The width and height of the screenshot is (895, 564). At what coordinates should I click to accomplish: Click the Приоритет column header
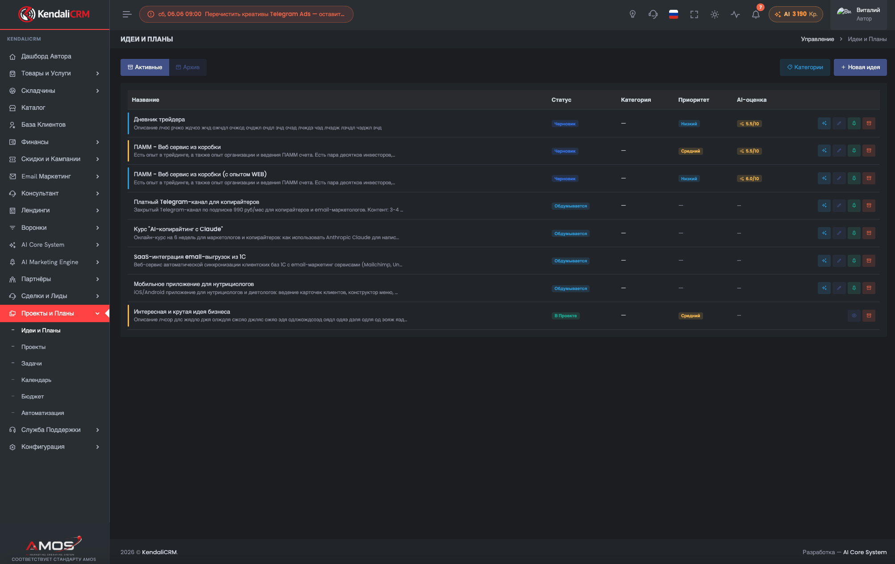[x=694, y=100]
